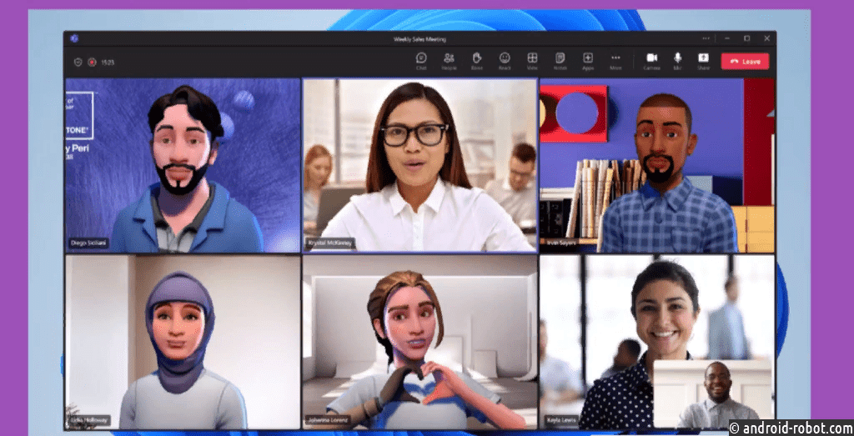Select Krystal McKinney's video tile
The height and width of the screenshot is (436, 854).
[x=420, y=165]
